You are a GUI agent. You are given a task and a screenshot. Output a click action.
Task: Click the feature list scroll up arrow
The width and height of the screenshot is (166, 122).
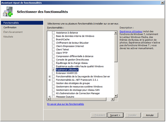(116, 33)
